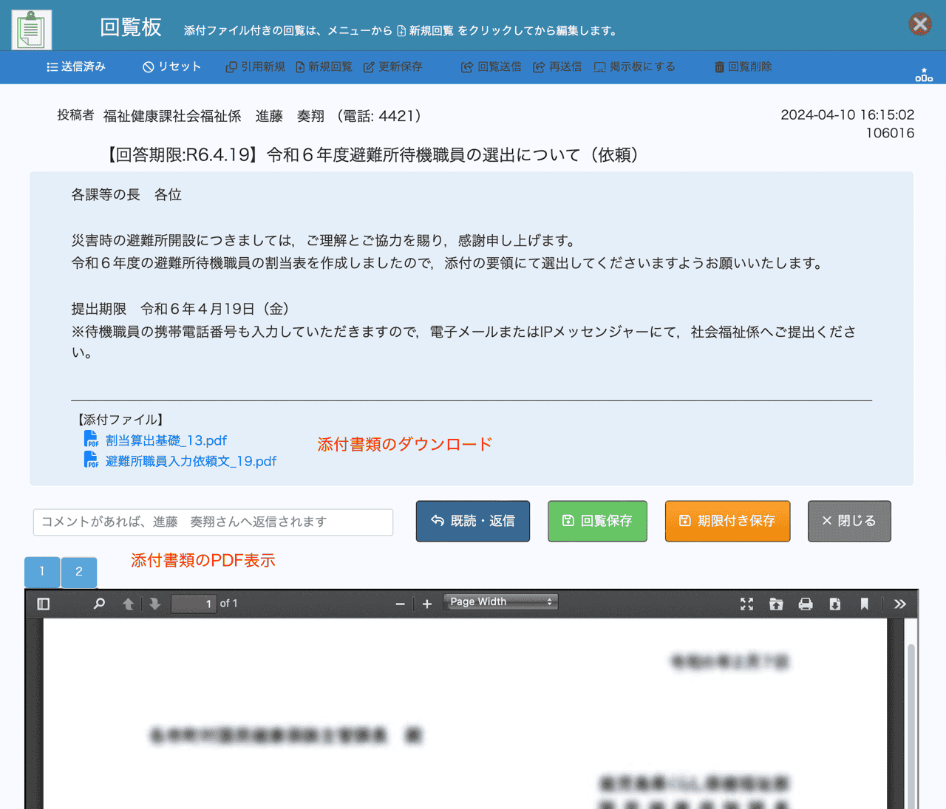Open the PDF find search tool
Screen dimensions: 946x809
tap(99, 604)
